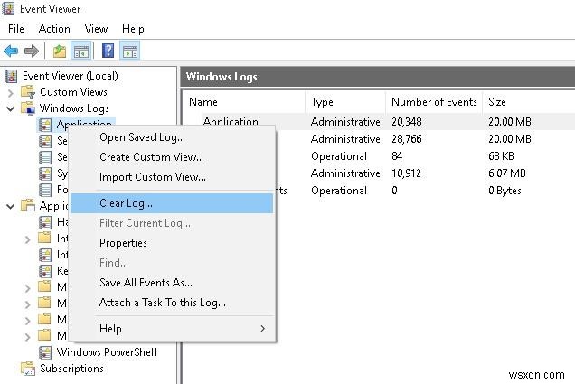Click the Windows Logs pane header
The image size is (575, 384).
[x=378, y=77]
